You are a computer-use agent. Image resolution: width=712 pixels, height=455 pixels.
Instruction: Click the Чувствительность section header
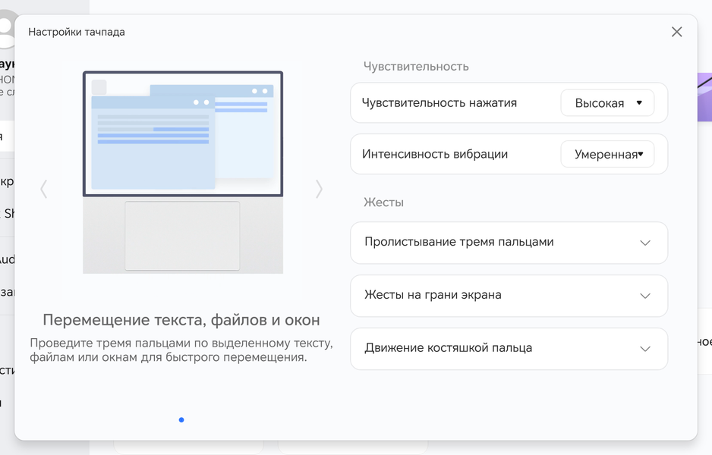(x=416, y=67)
